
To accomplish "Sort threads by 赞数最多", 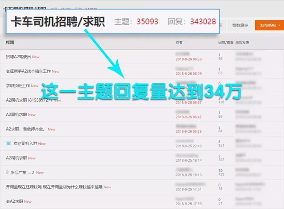I will pos(240,25).
